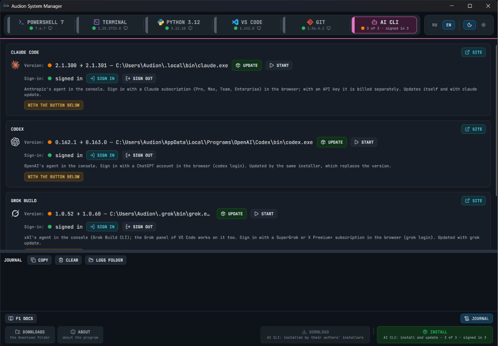This screenshot has width=498, height=346.
Task: Open the Claude Code SITE link
Action: 474,52
